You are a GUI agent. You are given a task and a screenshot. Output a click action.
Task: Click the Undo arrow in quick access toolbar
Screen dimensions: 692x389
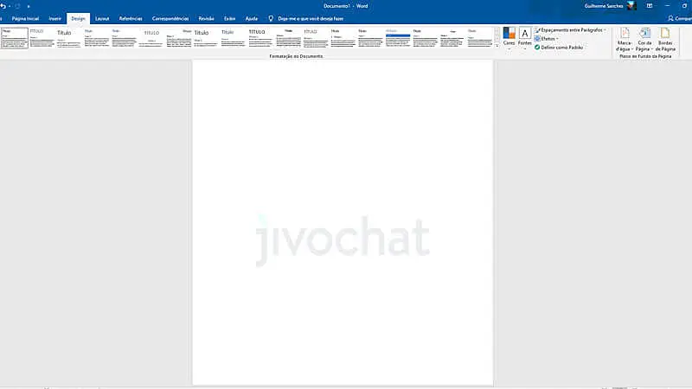4,5
